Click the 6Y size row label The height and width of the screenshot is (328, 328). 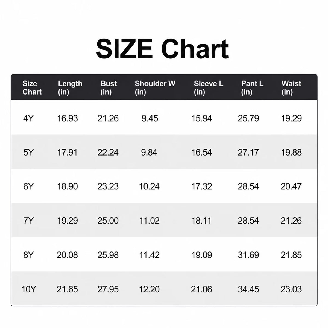pyautogui.click(x=28, y=186)
